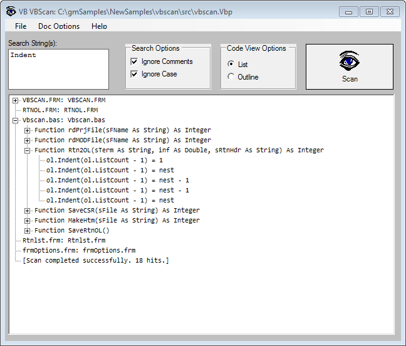Select the Outline code view option
Viewport: 406px width, 346px height.
click(231, 76)
